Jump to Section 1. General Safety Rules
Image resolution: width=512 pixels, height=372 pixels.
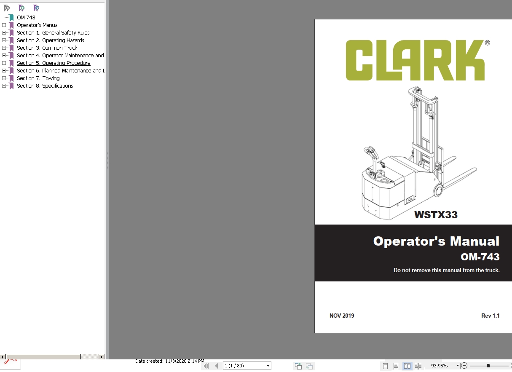[x=53, y=33]
